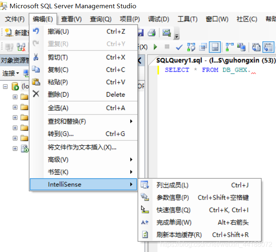
Task: Open the 工具(T) menu
Action: [x=187, y=19]
